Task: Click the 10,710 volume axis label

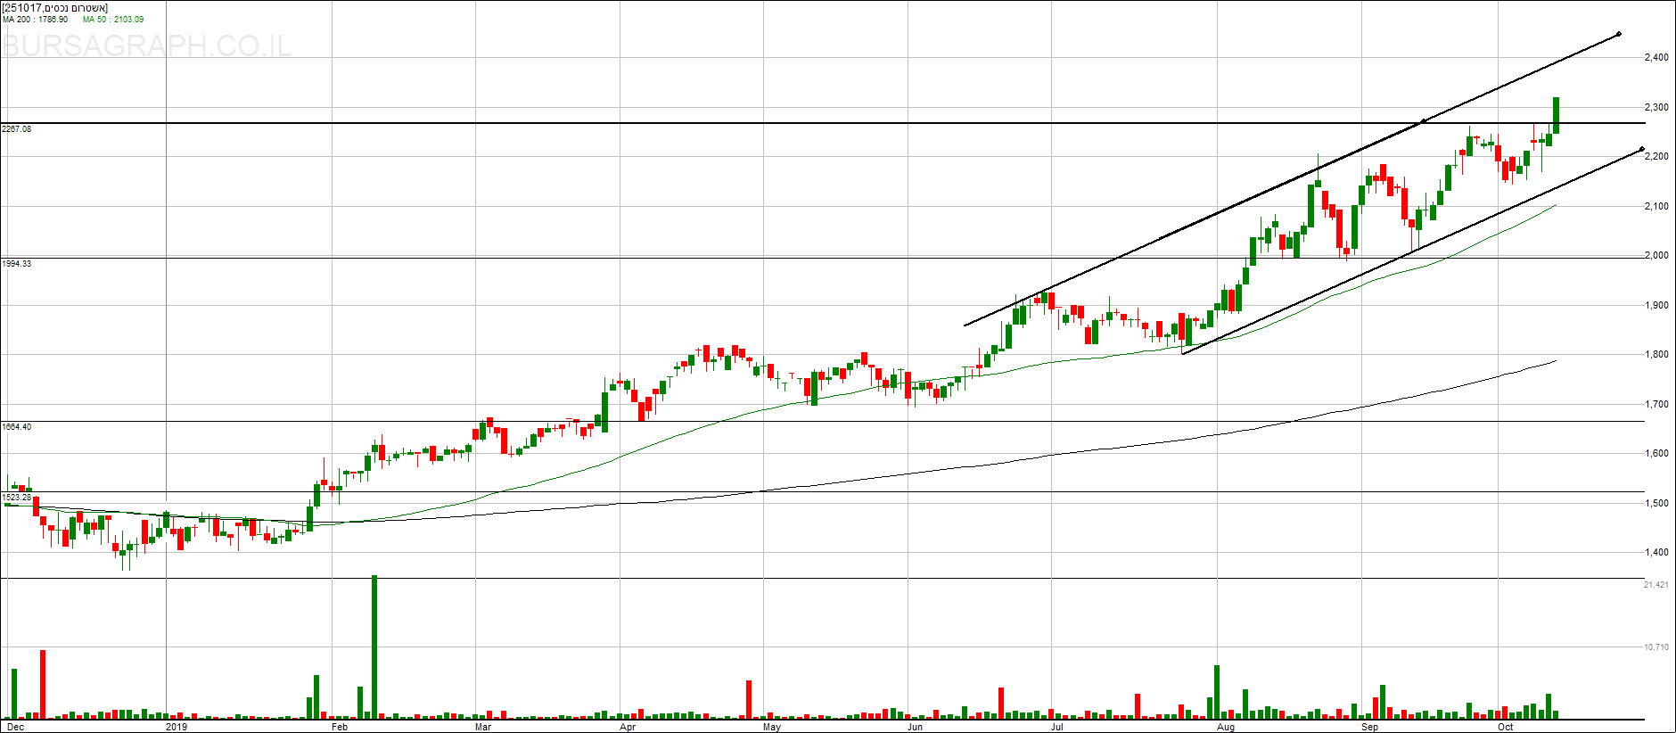Action: (1656, 647)
